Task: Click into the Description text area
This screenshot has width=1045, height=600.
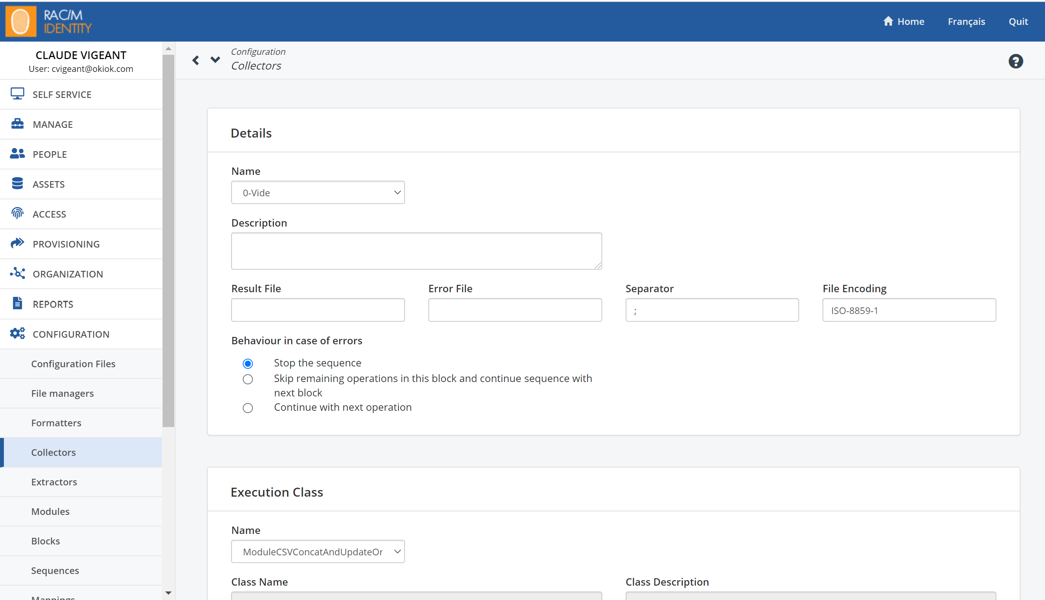Action: point(416,251)
